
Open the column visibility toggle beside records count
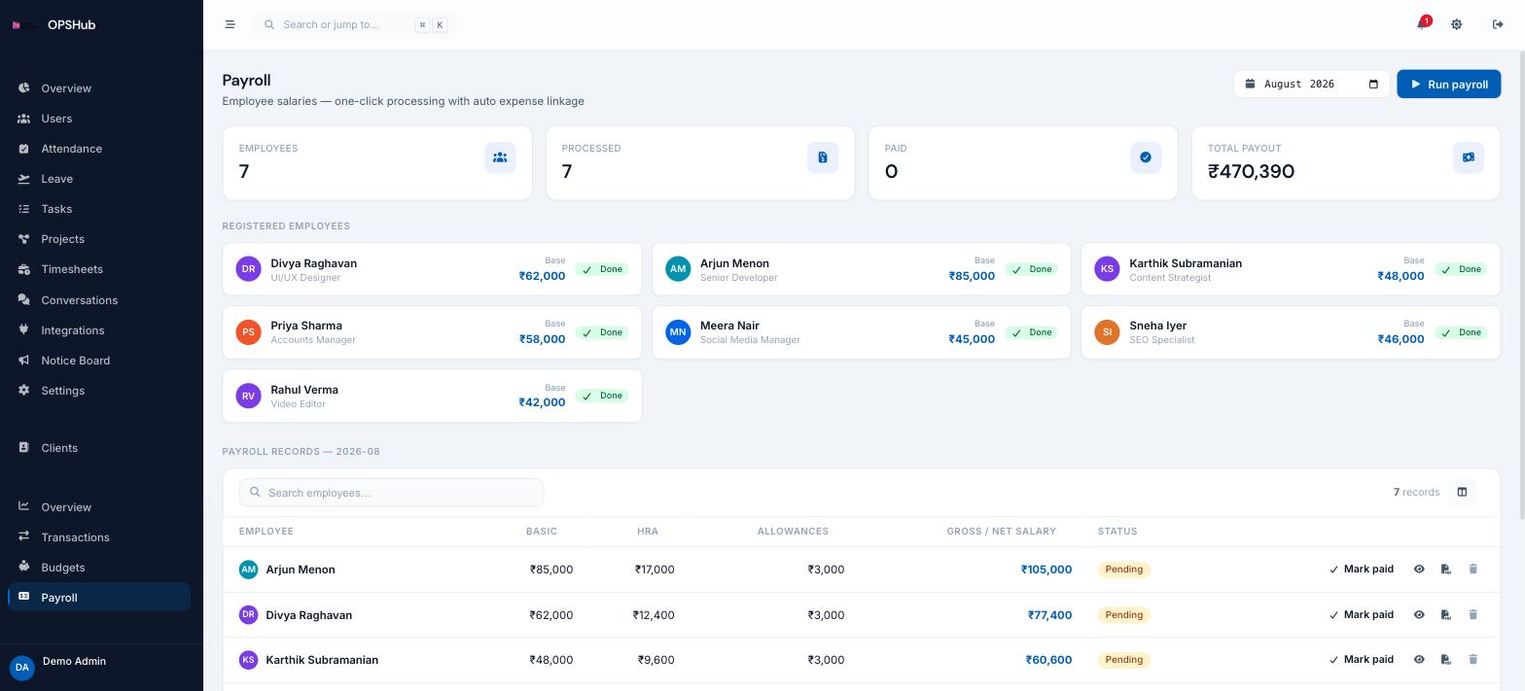pos(1462,493)
